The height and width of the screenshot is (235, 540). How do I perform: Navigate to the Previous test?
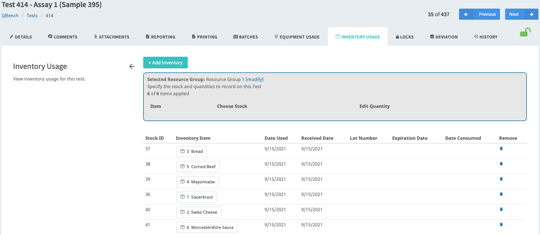tap(479, 14)
